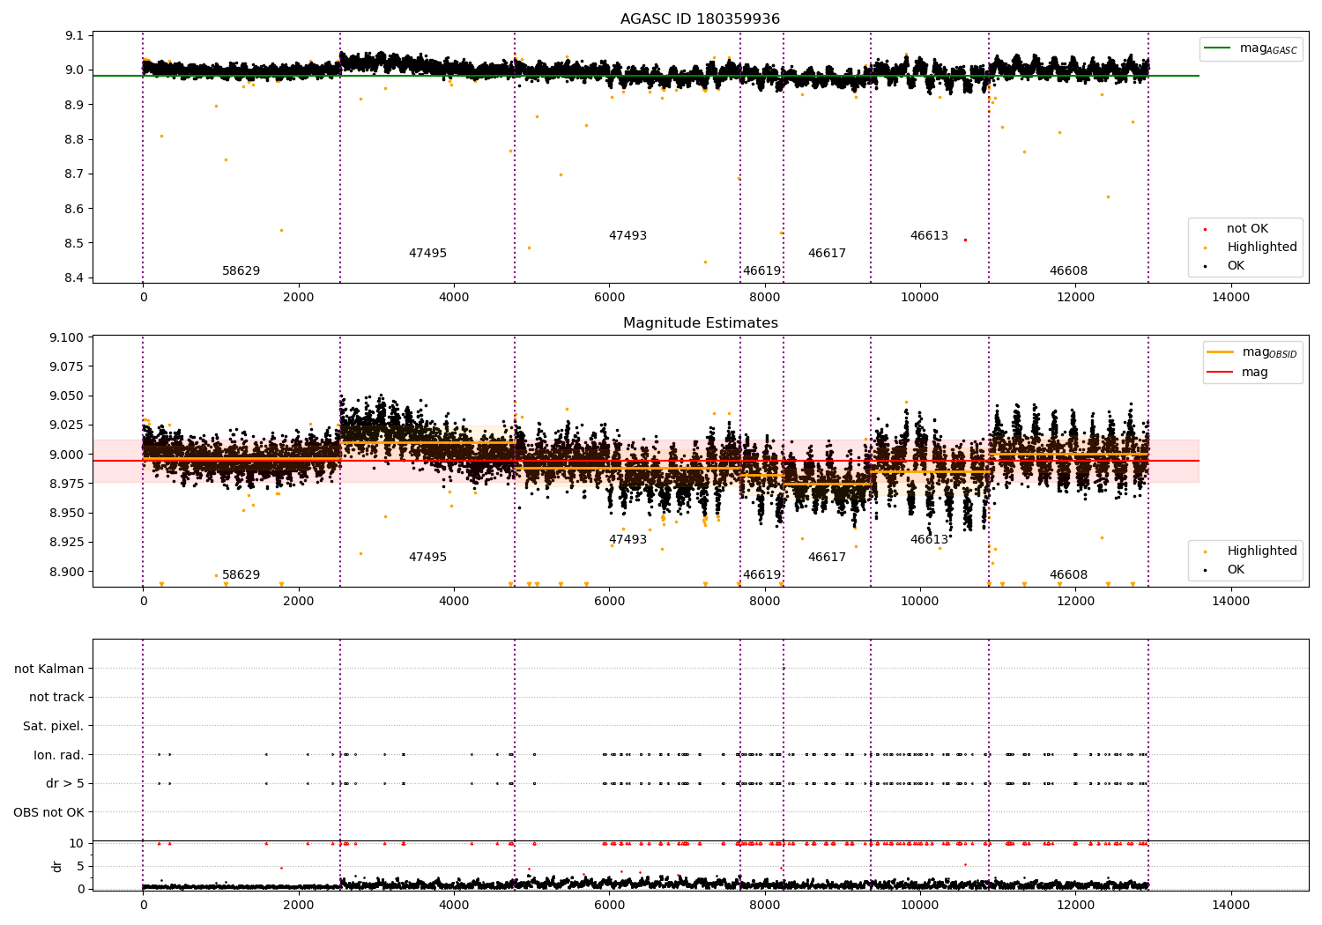Viewport: 1322px width, 925px height.
Task: Click obsid label 46617 in Magnitude Estimates plot
Action: [x=827, y=558]
